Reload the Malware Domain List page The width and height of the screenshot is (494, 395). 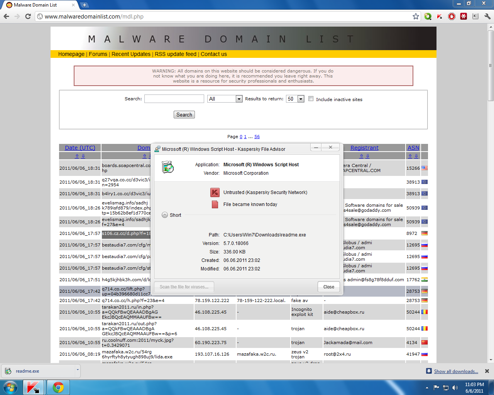point(28,16)
